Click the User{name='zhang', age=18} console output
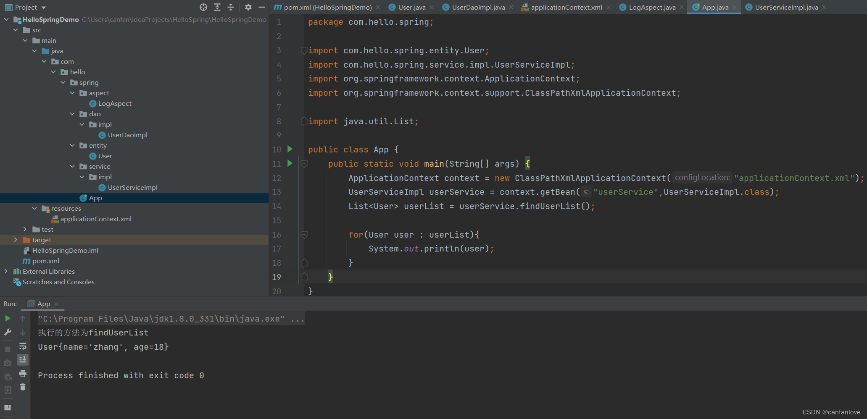 tap(103, 347)
